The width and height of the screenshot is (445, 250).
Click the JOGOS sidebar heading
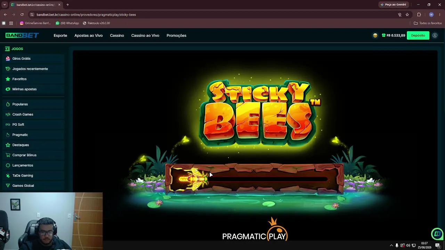pyautogui.click(x=17, y=49)
